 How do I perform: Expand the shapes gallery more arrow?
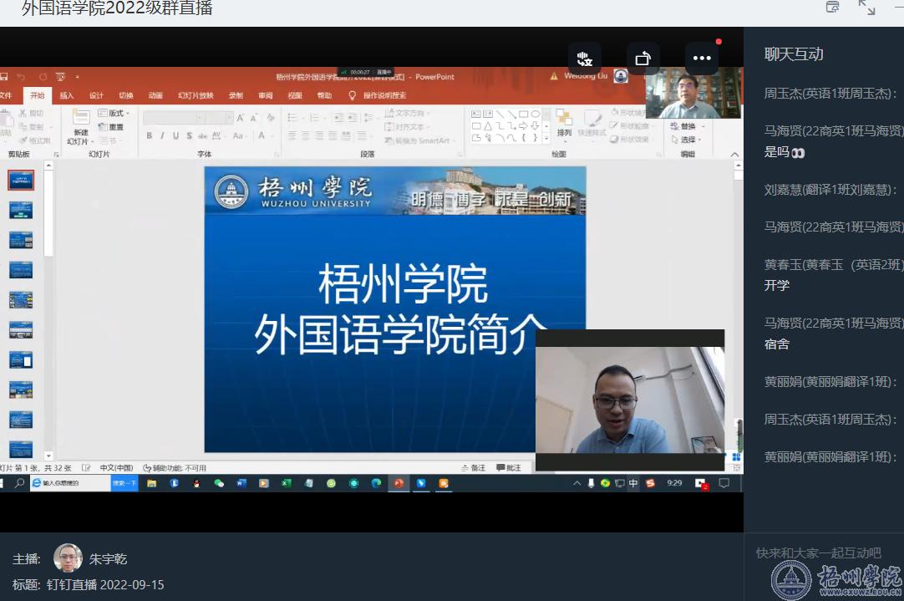[x=546, y=139]
